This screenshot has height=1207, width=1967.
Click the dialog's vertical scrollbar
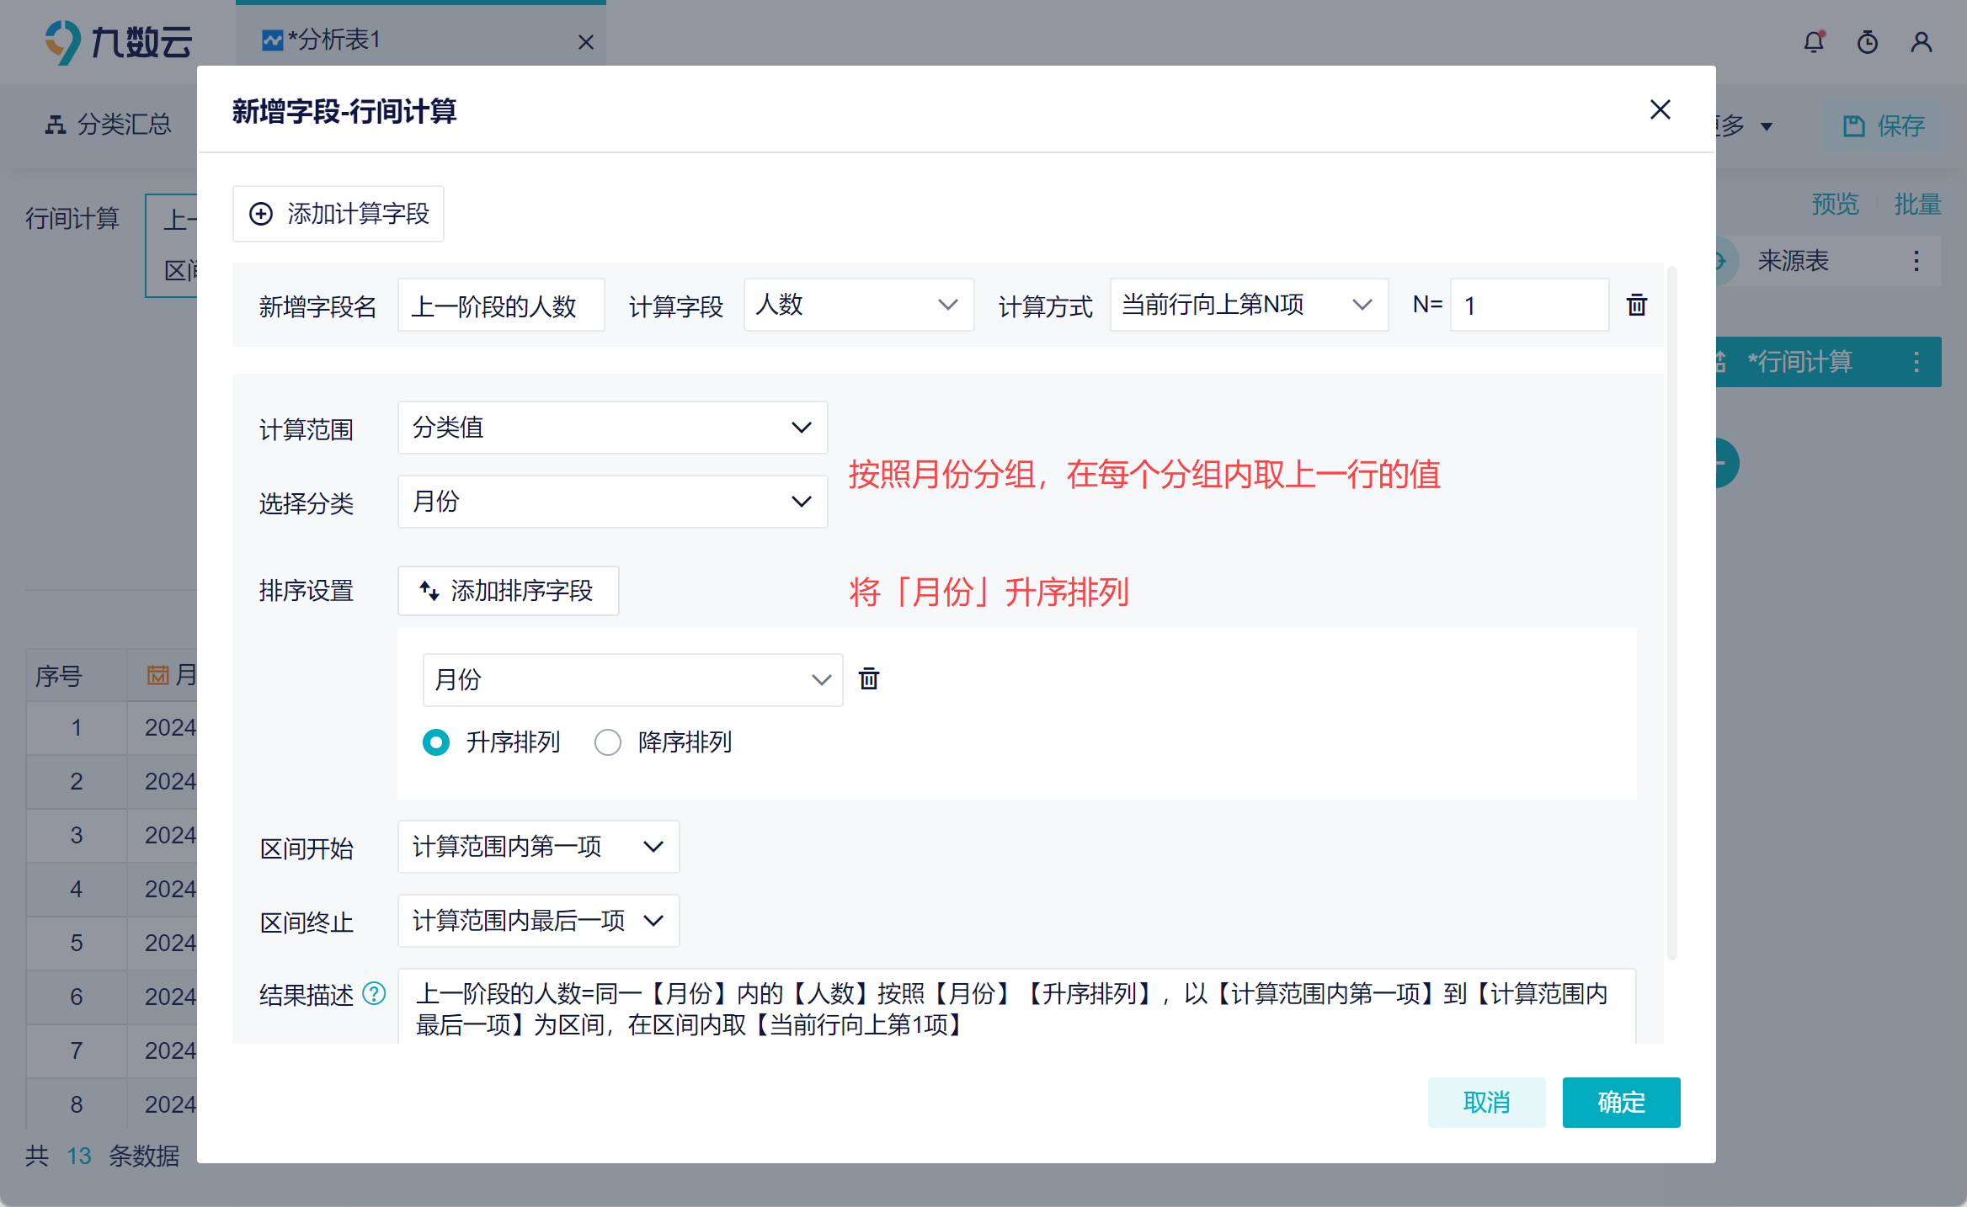click(x=1671, y=614)
